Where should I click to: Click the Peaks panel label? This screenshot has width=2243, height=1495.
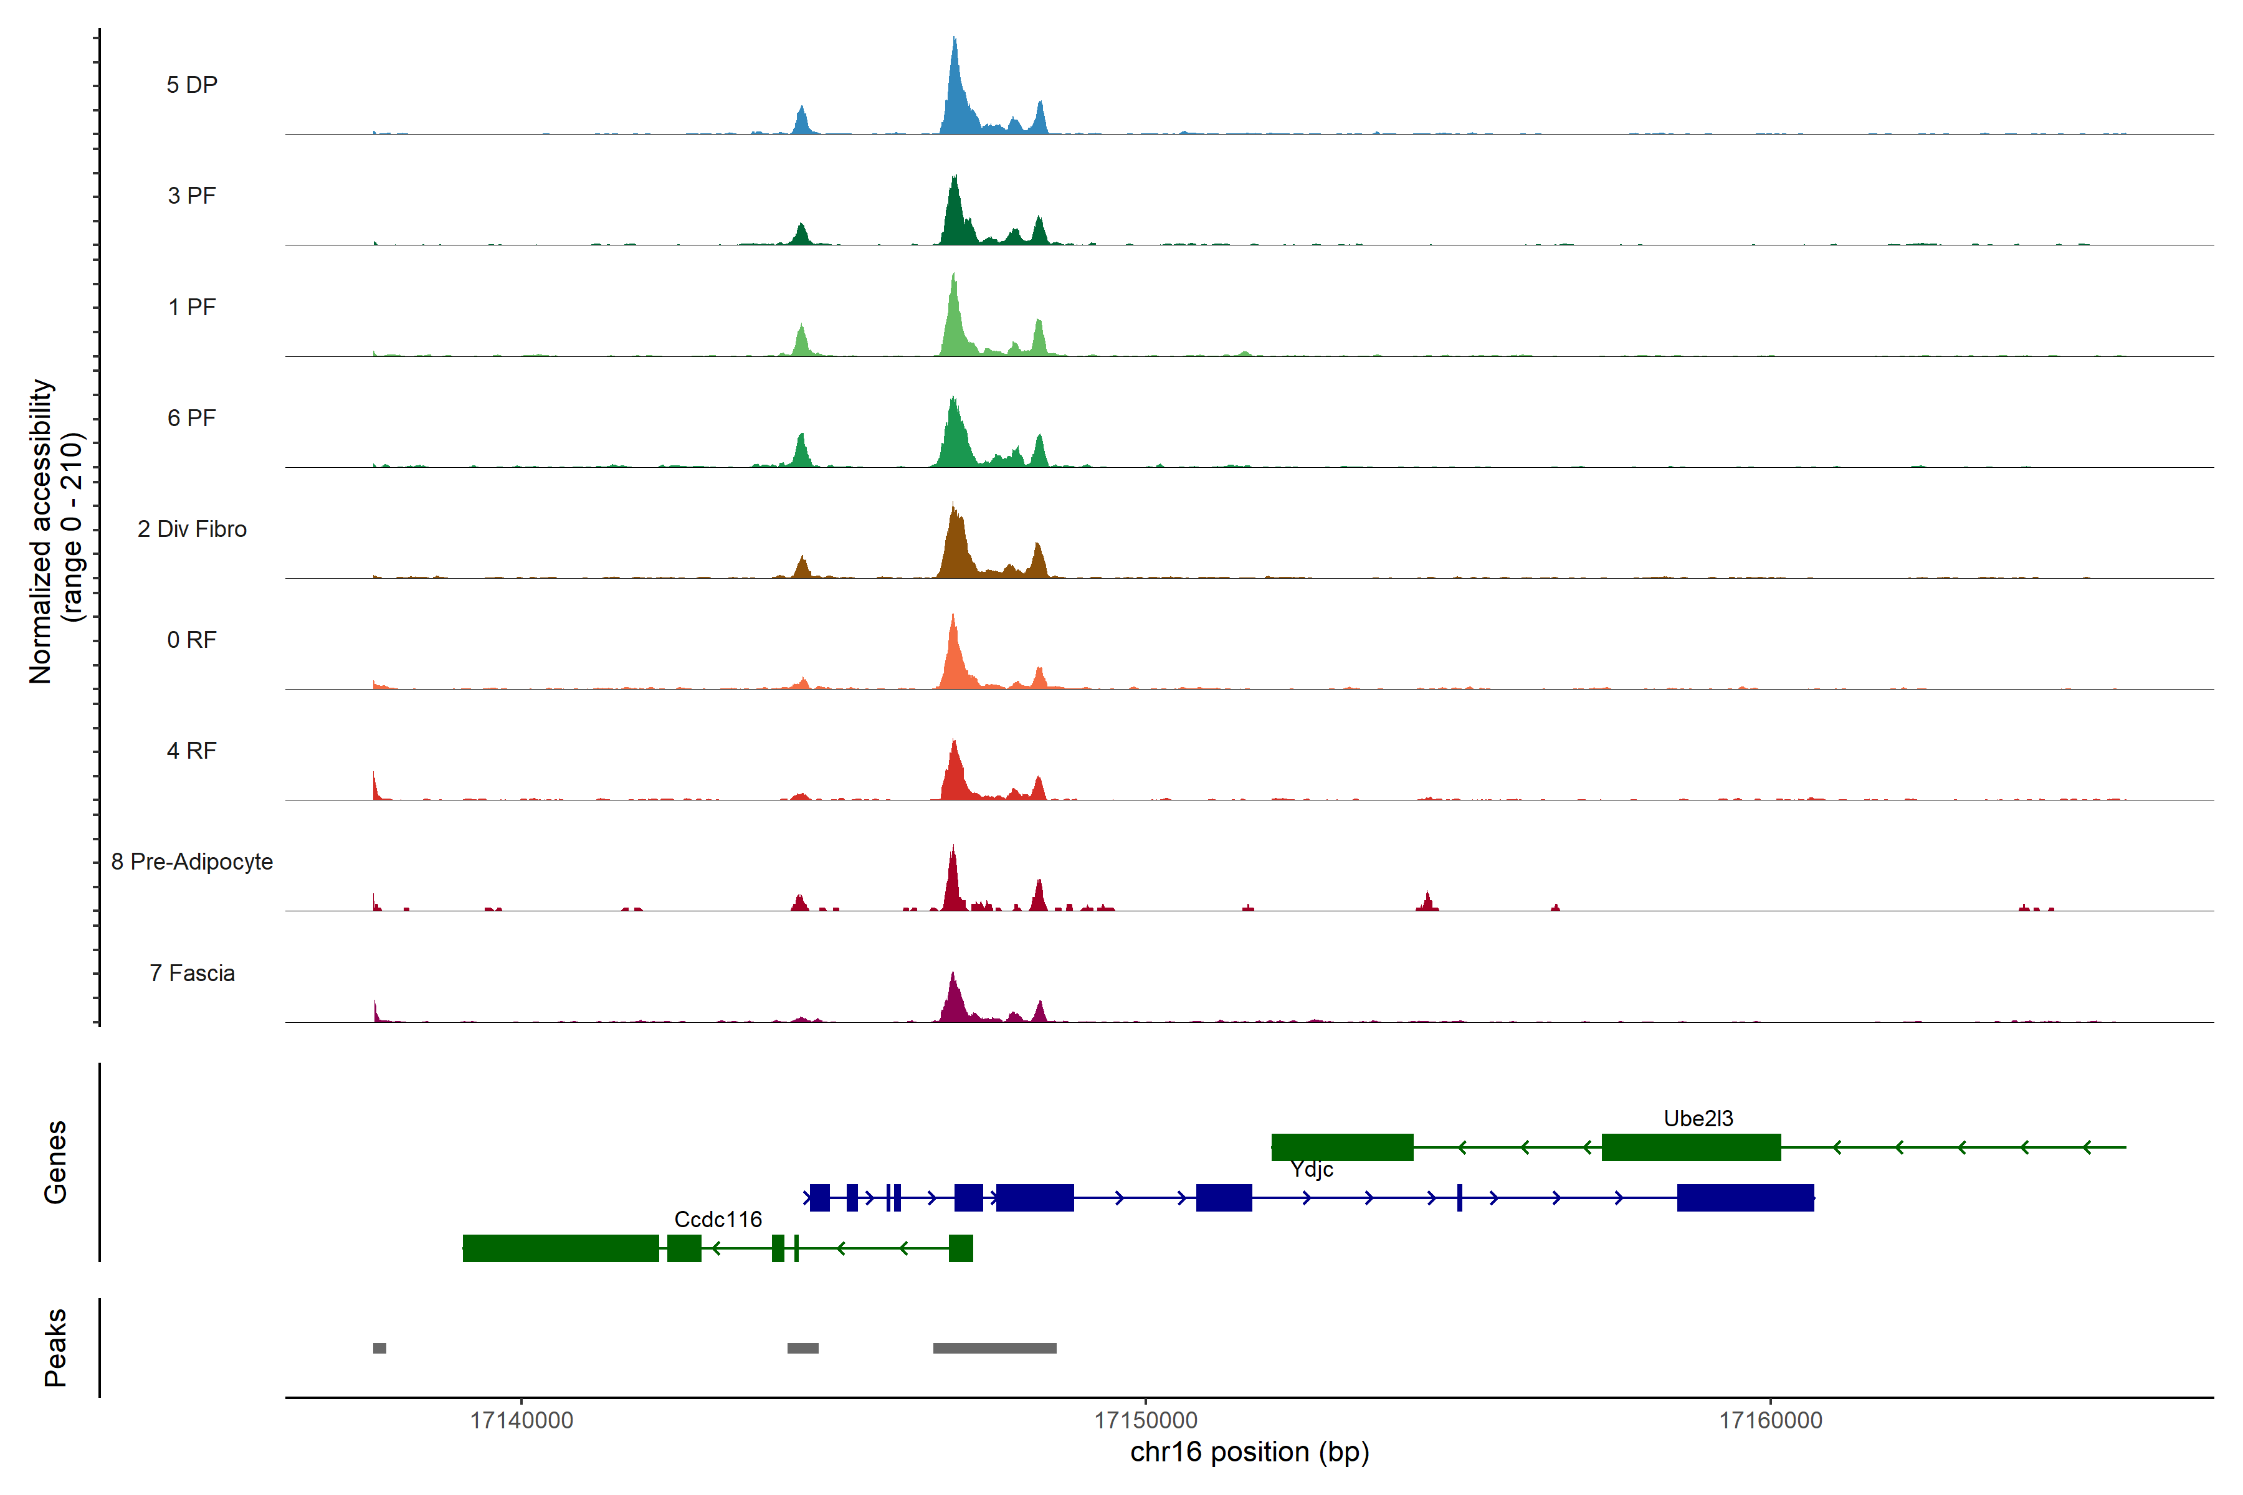(x=55, y=1347)
